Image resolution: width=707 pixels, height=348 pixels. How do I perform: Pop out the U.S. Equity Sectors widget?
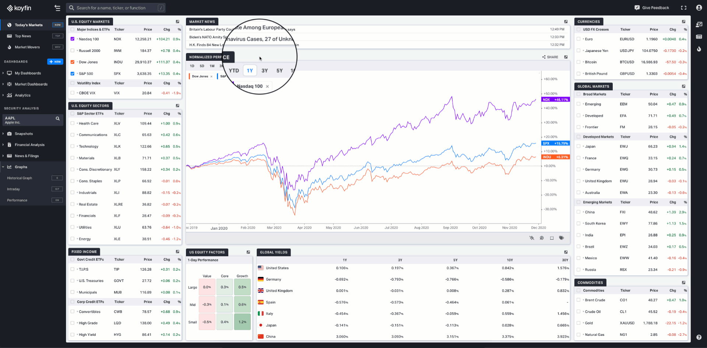pos(177,106)
